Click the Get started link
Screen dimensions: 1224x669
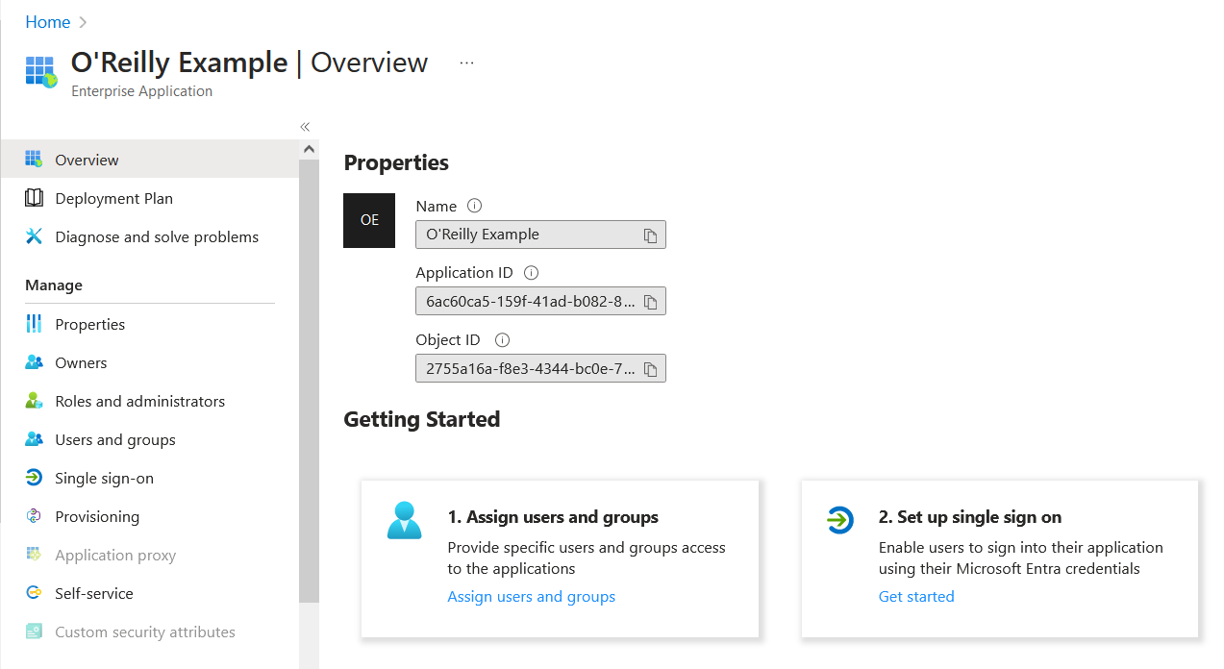click(x=916, y=596)
